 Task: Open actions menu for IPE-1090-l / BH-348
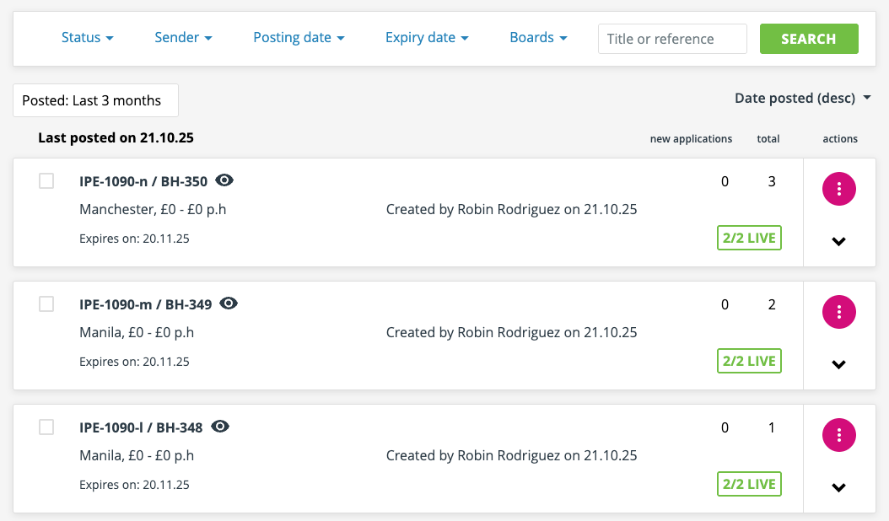pyautogui.click(x=838, y=435)
